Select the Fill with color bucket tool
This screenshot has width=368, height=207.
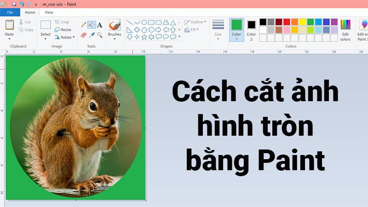coord(92,25)
